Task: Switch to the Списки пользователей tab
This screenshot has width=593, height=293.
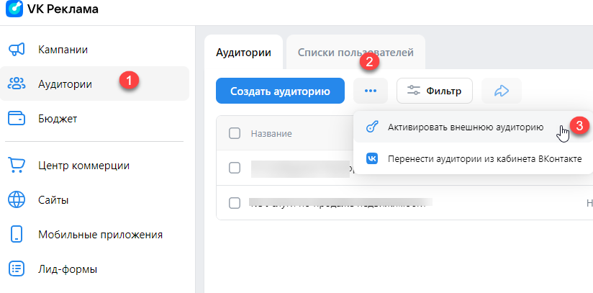Action: [x=356, y=53]
